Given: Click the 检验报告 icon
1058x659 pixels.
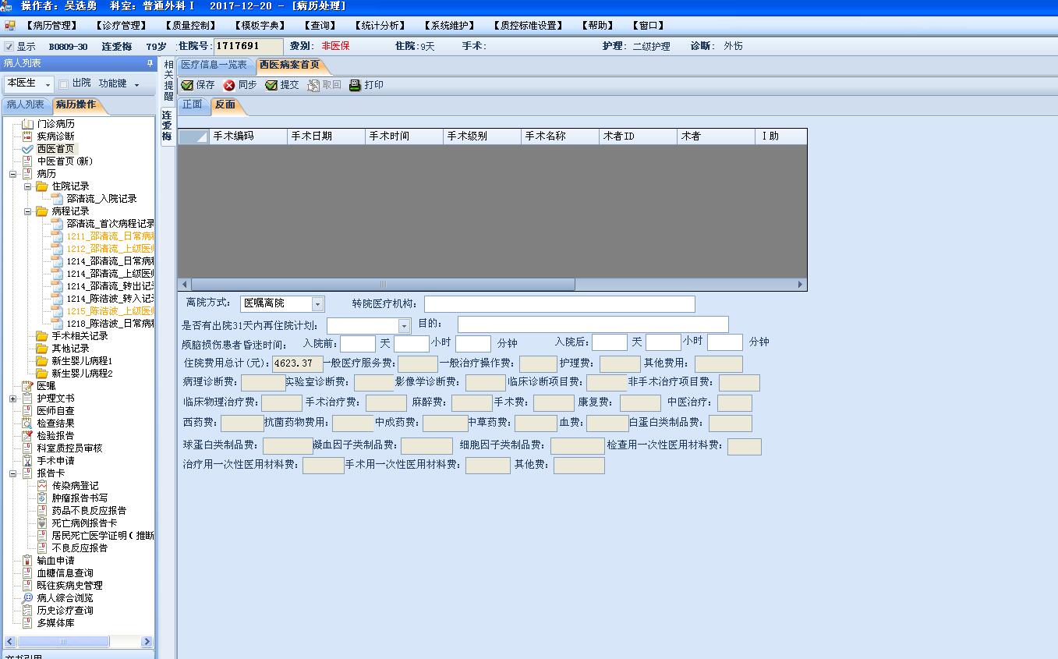Looking at the screenshot, I should pos(28,436).
